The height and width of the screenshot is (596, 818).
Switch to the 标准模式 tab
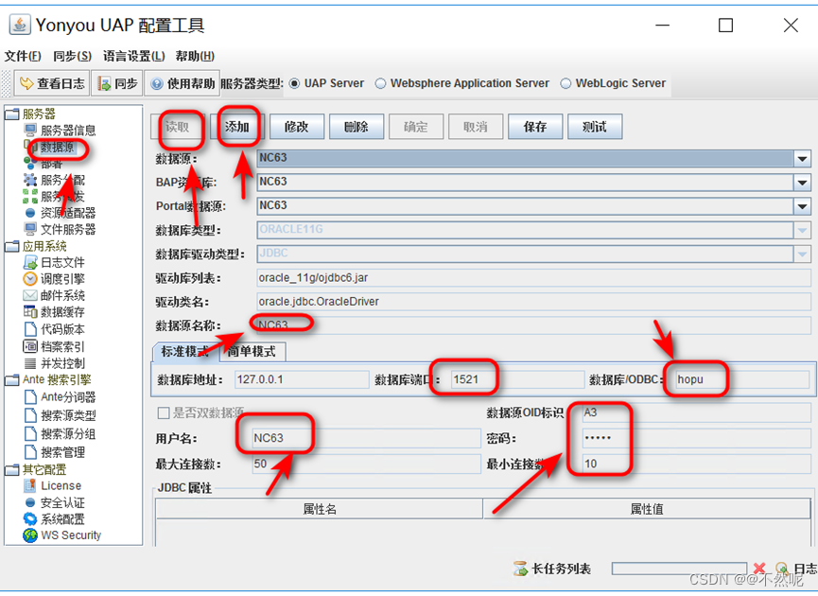pos(185,351)
